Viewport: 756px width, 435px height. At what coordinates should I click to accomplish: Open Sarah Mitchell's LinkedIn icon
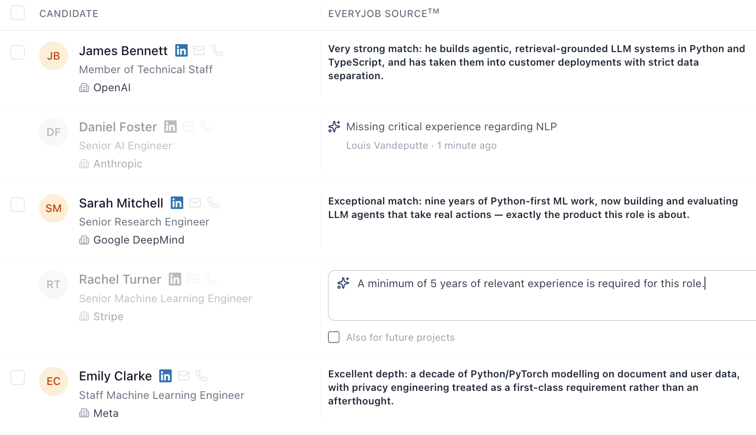click(177, 203)
